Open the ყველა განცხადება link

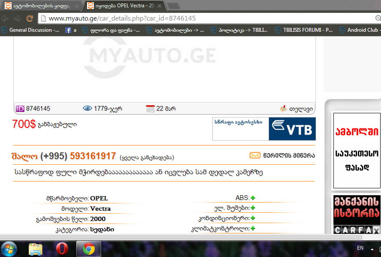pyautogui.click(x=147, y=157)
